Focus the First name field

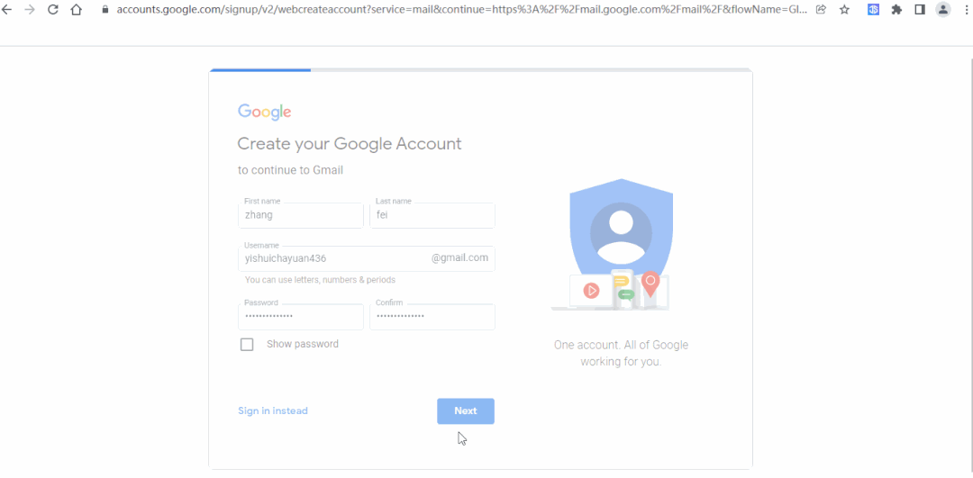[301, 216]
